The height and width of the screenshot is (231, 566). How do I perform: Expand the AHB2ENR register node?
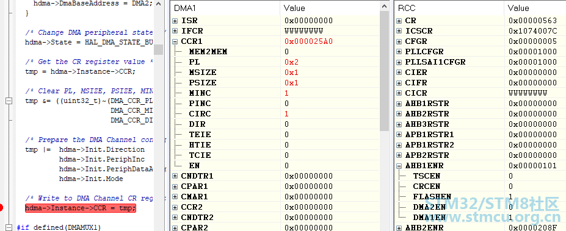(399, 228)
